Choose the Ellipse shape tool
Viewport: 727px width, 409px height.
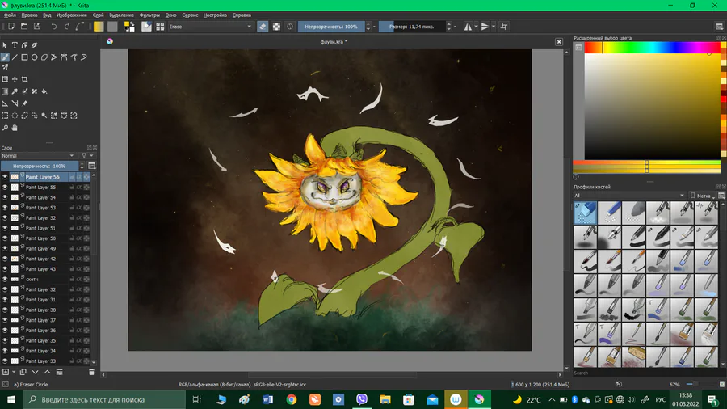coord(35,57)
